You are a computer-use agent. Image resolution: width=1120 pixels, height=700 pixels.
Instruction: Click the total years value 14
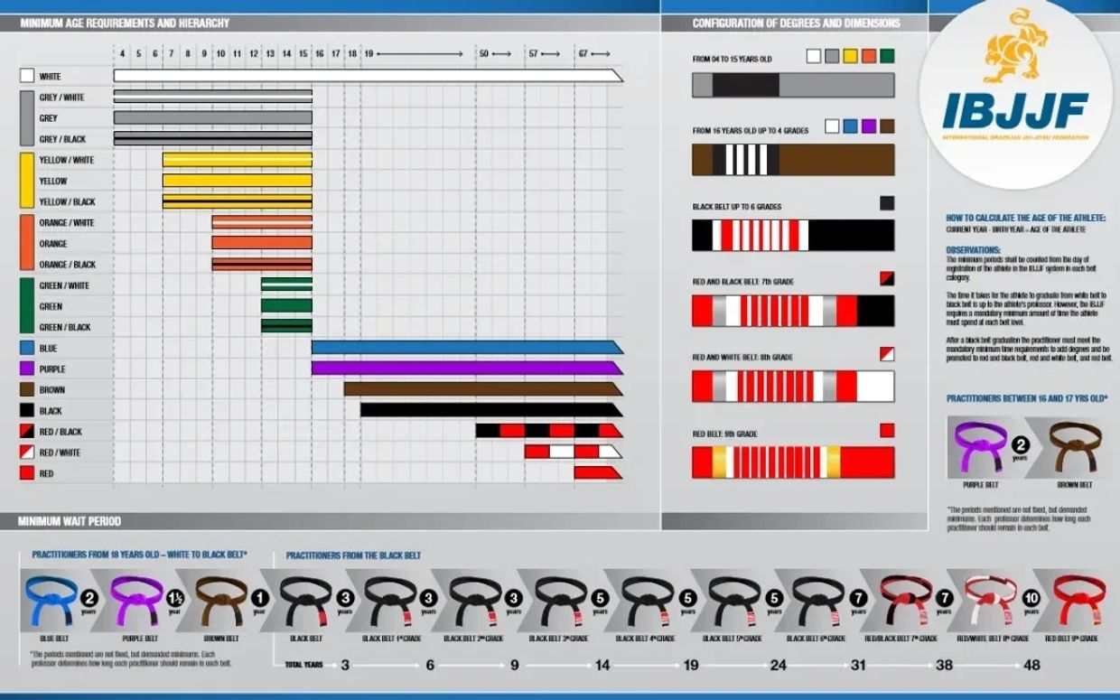(x=602, y=666)
